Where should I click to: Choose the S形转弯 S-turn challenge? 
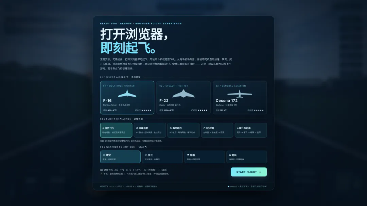point(217,130)
